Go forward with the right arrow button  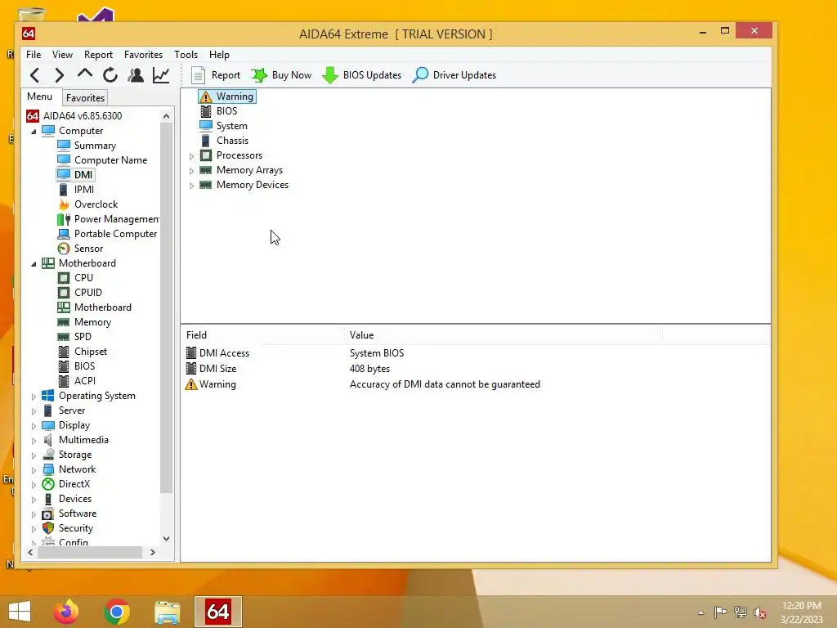(x=59, y=75)
